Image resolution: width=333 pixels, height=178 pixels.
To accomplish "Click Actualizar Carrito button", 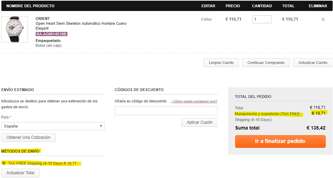I will click(313, 63).
